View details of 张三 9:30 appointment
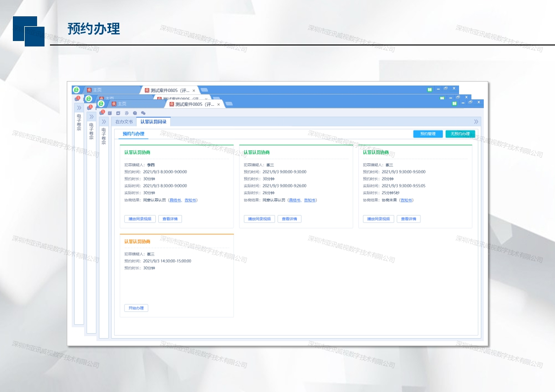555x392 pixels. pos(409,219)
